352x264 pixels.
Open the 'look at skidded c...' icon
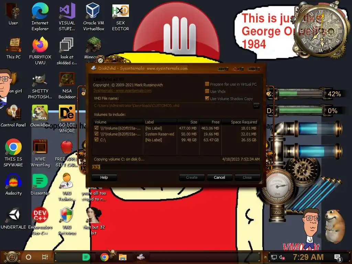[x=67, y=51]
